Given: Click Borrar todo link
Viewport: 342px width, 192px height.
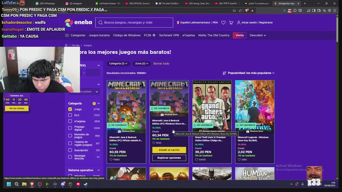Looking at the screenshot, I should (x=161, y=63).
